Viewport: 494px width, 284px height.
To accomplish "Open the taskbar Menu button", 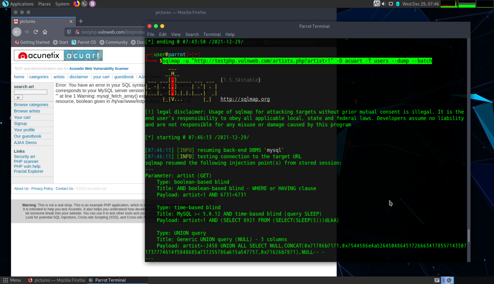I will click(12, 280).
